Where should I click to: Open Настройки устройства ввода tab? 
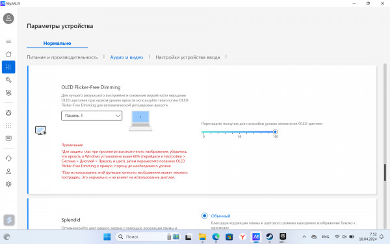point(188,57)
